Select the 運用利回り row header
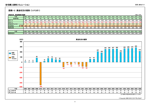The image size is (150, 106). click(16, 33)
